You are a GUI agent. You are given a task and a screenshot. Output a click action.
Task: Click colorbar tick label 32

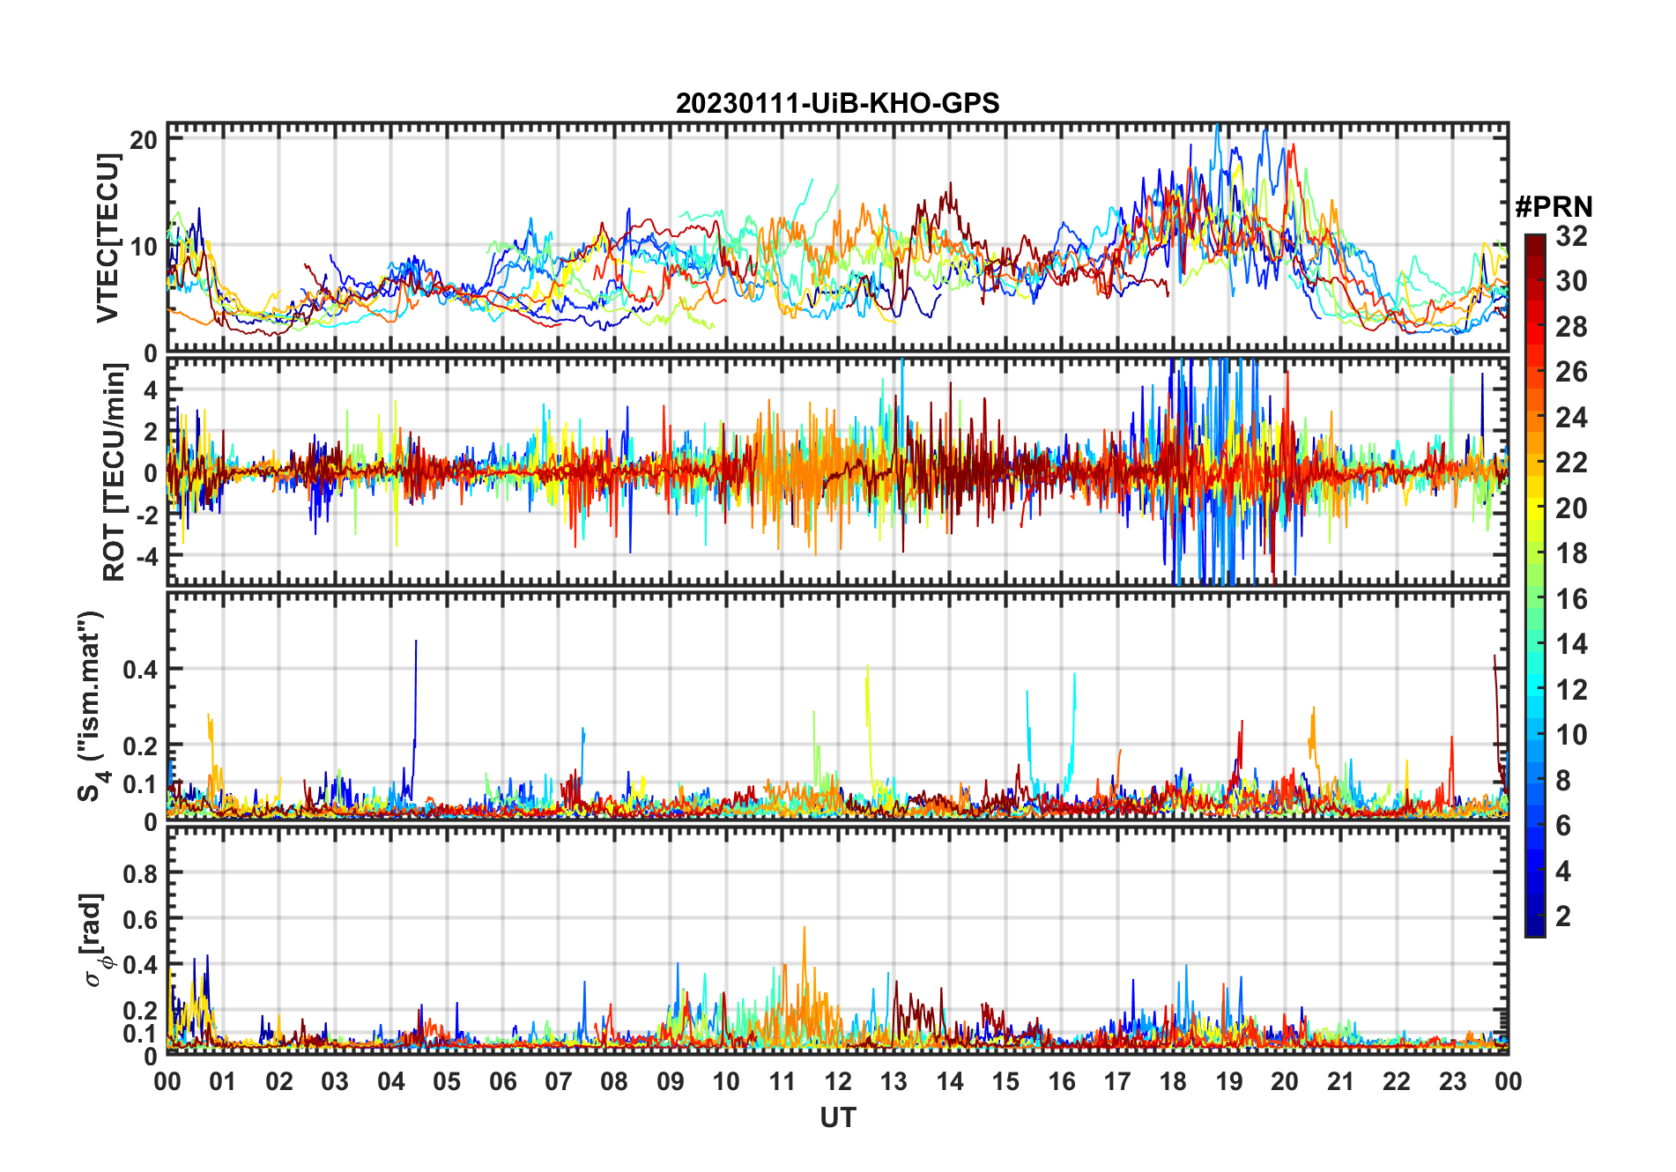[1571, 236]
